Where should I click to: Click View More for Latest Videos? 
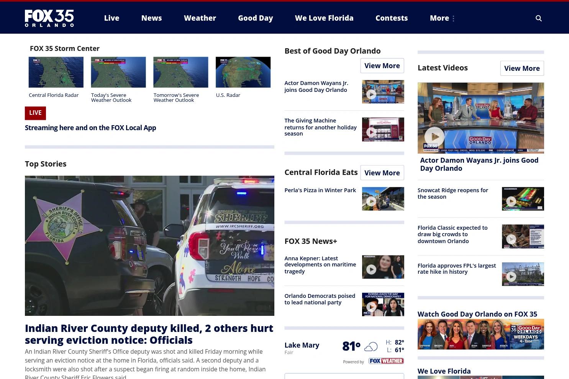[x=522, y=69]
